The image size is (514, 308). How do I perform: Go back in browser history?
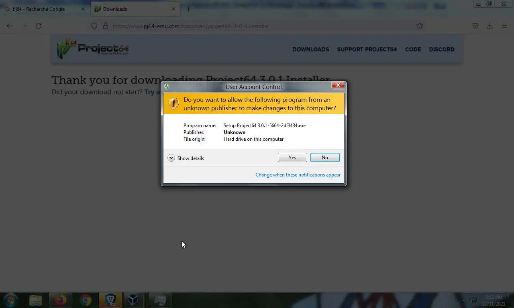click(x=10, y=26)
